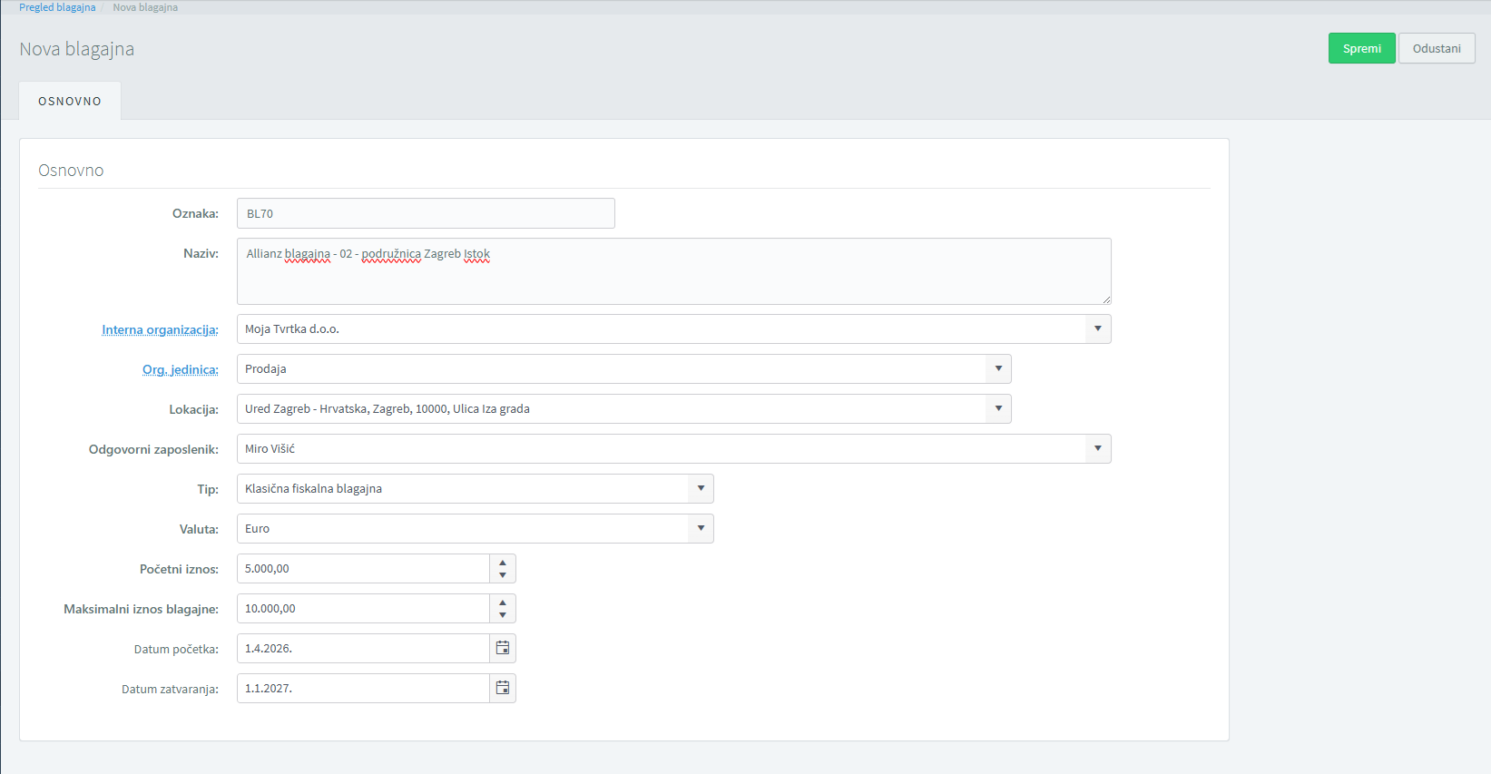Expand the Interna organizacija dropdown
The image size is (1491, 774).
point(1097,328)
